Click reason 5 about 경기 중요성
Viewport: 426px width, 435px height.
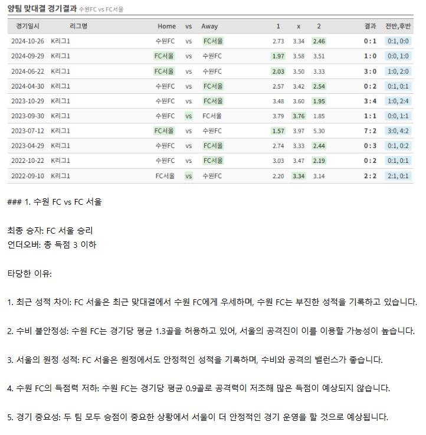point(198,417)
